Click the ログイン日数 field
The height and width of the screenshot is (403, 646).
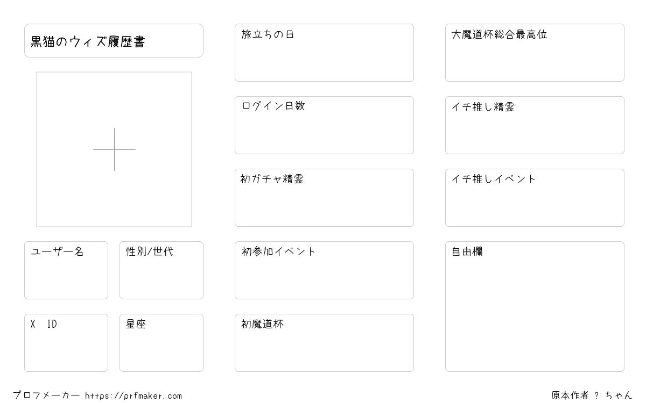pyautogui.click(x=324, y=125)
